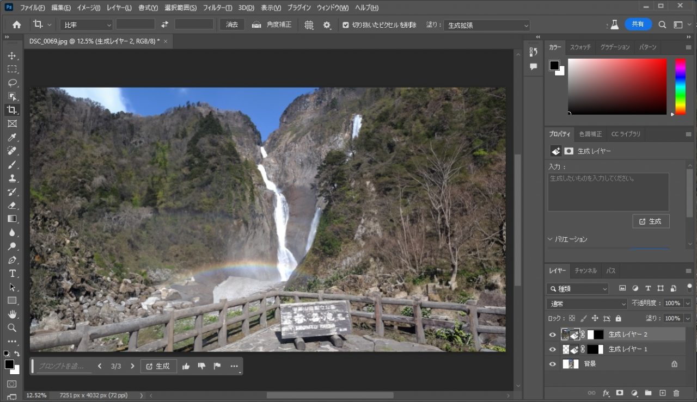Select the Zoom tool

12,327
